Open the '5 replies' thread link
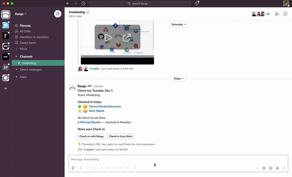The height and width of the screenshot is (177, 292). tap(95, 68)
